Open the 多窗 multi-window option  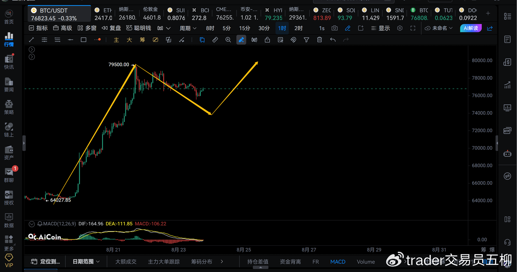pyautogui.click(x=87, y=28)
